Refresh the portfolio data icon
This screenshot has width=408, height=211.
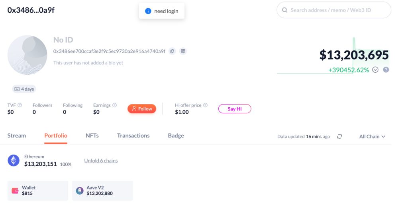pos(339,136)
